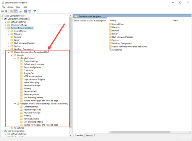Click folder icon beside Default search provider
Image resolution: width=192 pixels, height=141 pixels.
[x=21, y=64]
